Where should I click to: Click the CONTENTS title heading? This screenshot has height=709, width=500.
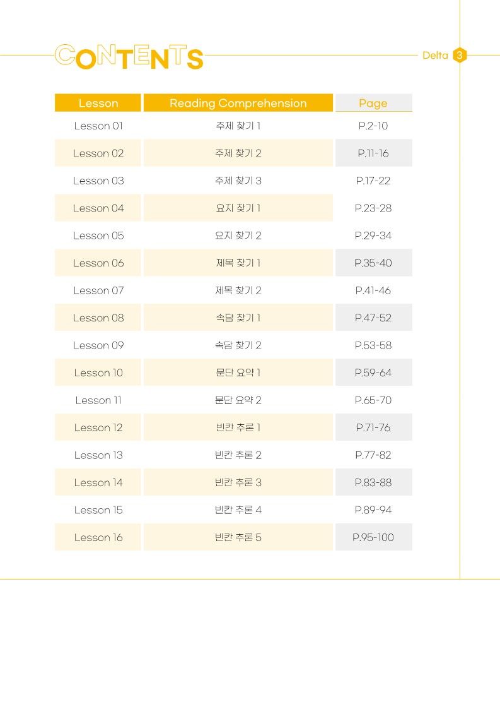[129, 57]
